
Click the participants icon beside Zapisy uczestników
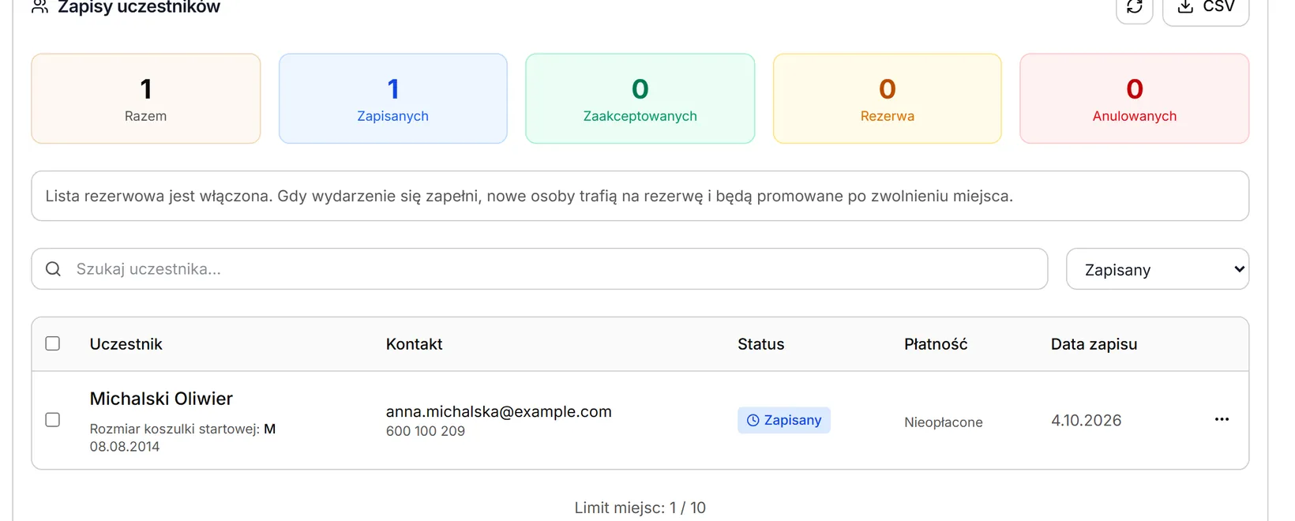pyautogui.click(x=40, y=7)
